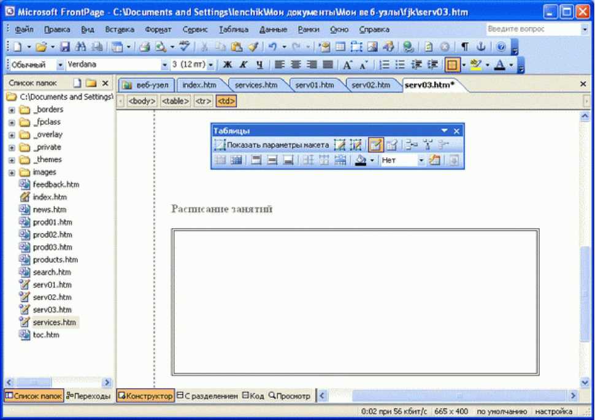Switch to the index.htm tab

point(199,85)
